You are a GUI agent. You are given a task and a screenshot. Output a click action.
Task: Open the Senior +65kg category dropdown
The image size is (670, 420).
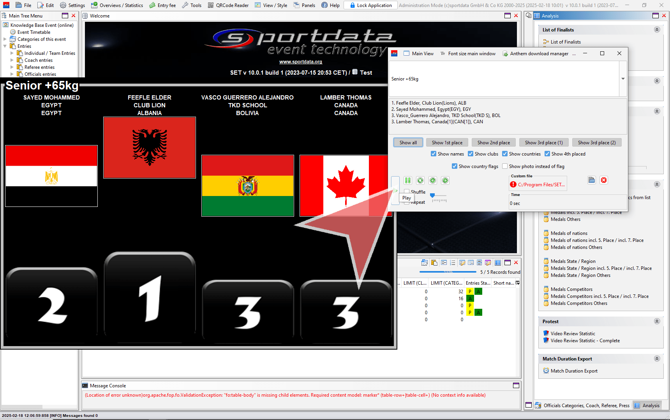click(623, 79)
